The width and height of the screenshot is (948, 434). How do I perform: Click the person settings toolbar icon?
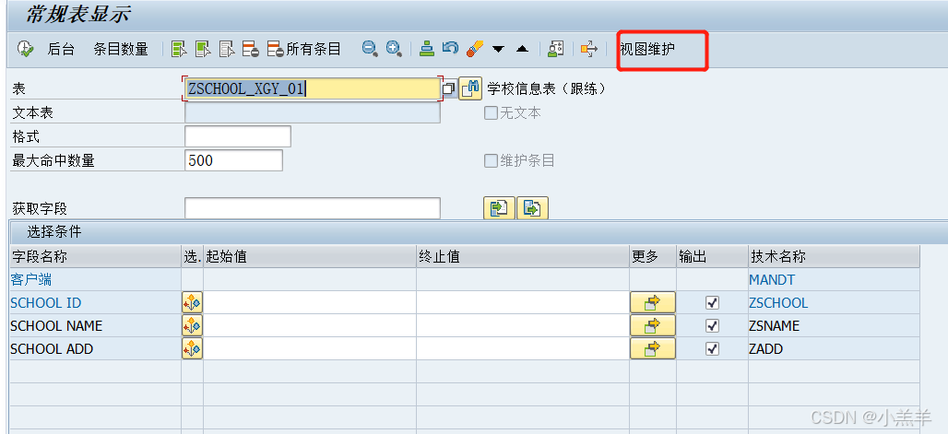556,49
